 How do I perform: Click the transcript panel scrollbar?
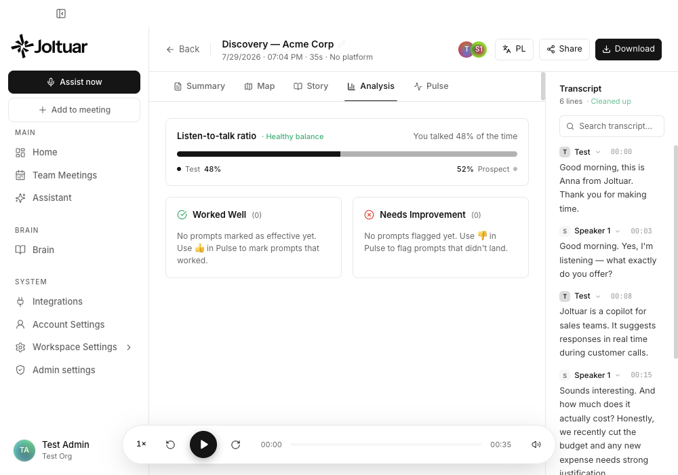pyautogui.click(x=676, y=252)
